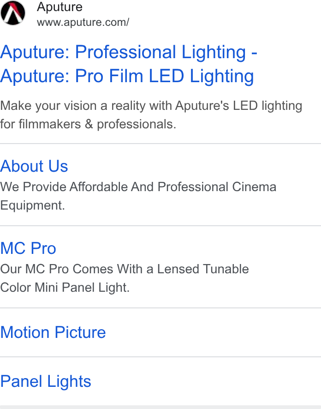Click the Aputure site name text

coord(59,7)
